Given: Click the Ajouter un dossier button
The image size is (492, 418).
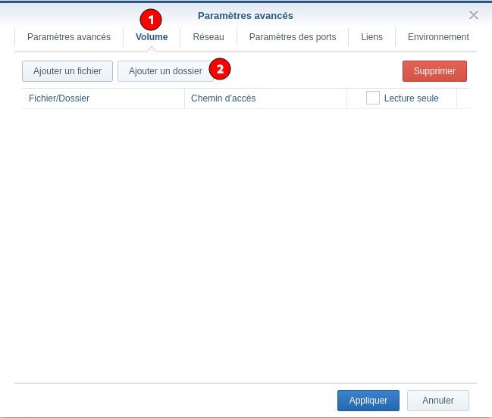Looking at the screenshot, I should point(165,71).
